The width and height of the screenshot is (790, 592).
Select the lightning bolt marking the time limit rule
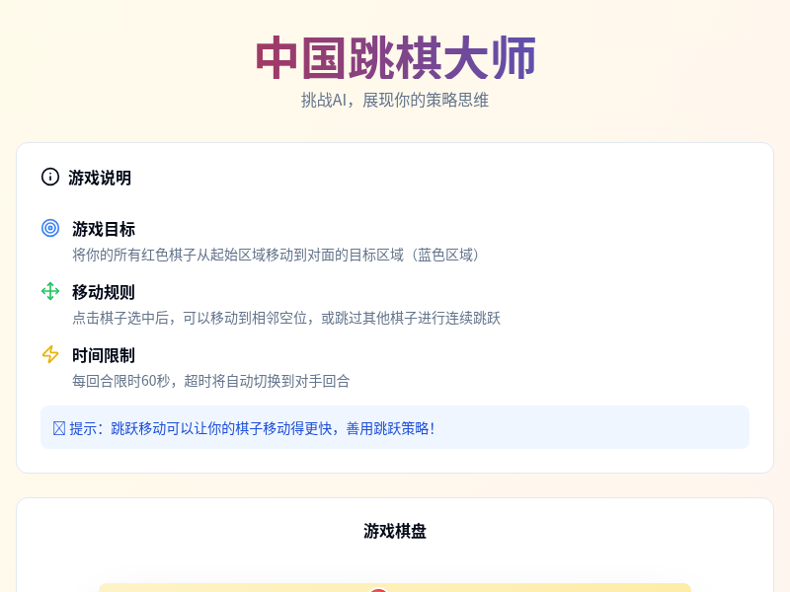[50, 356]
